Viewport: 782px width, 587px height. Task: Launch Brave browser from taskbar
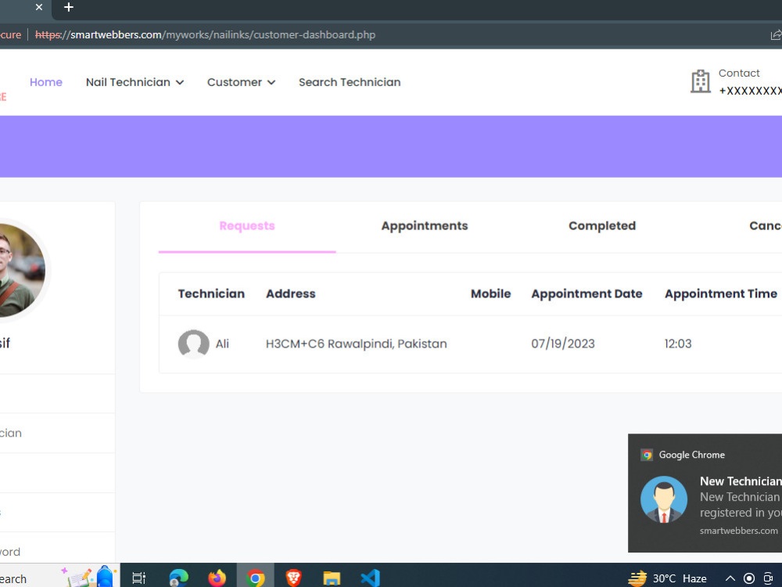point(294,578)
